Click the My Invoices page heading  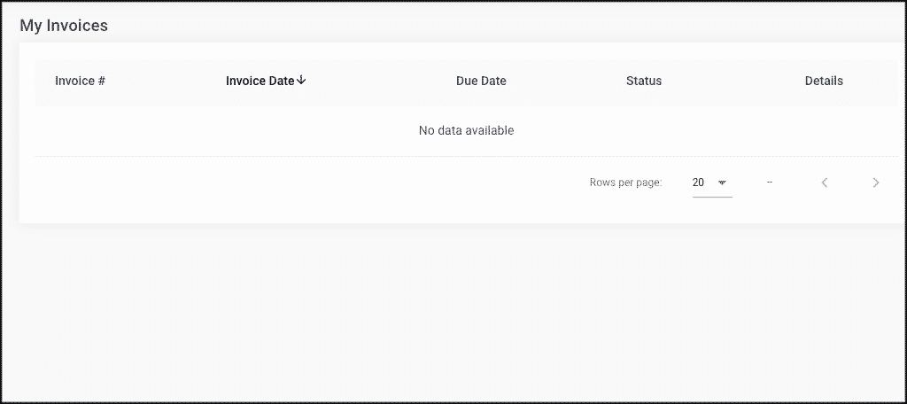pos(64,26)
